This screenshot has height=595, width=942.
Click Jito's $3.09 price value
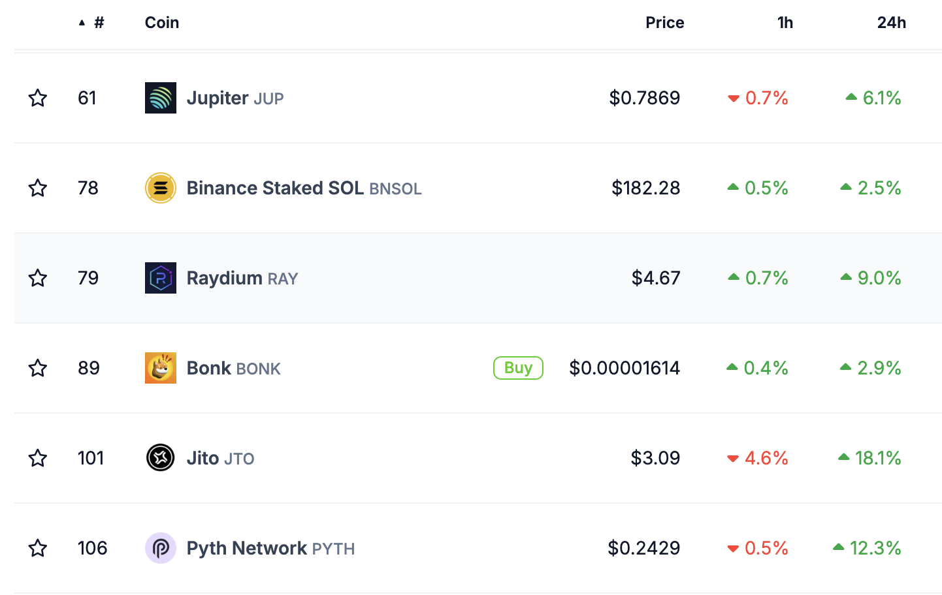pos(655,458)
